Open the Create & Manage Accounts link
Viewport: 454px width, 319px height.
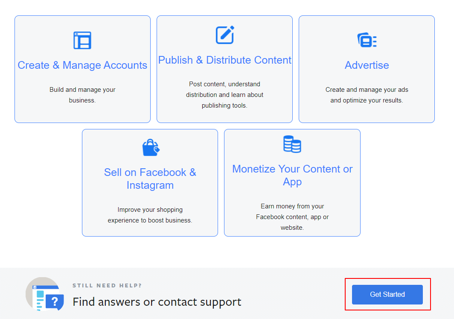click(82, 65)
